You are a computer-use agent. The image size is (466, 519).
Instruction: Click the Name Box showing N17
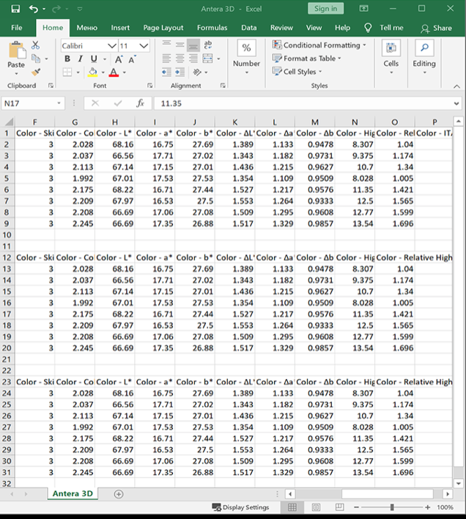click(33, 103)
